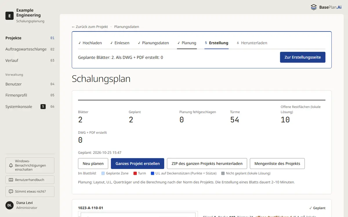Viewport: 348px width, 217px height.
Task: Select the Planung step tab
Action: [187, 43]
